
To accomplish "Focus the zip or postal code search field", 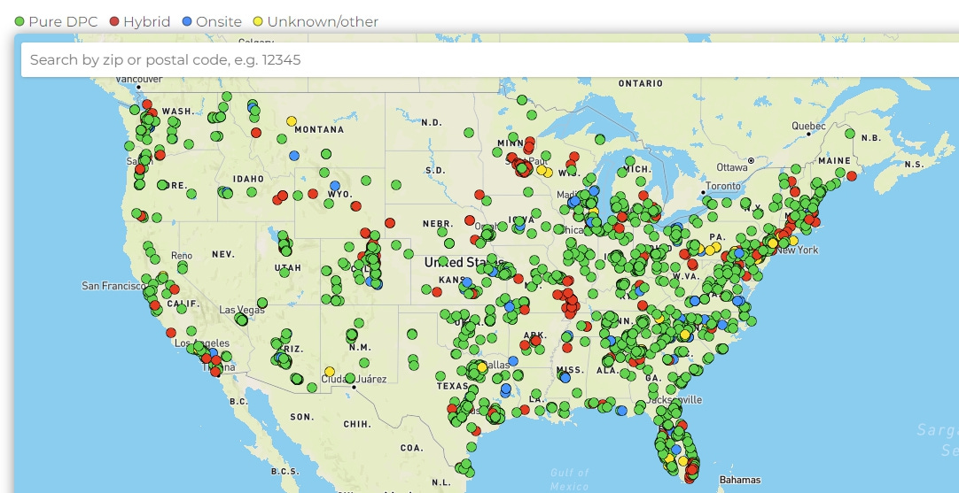I will point(489,60).
